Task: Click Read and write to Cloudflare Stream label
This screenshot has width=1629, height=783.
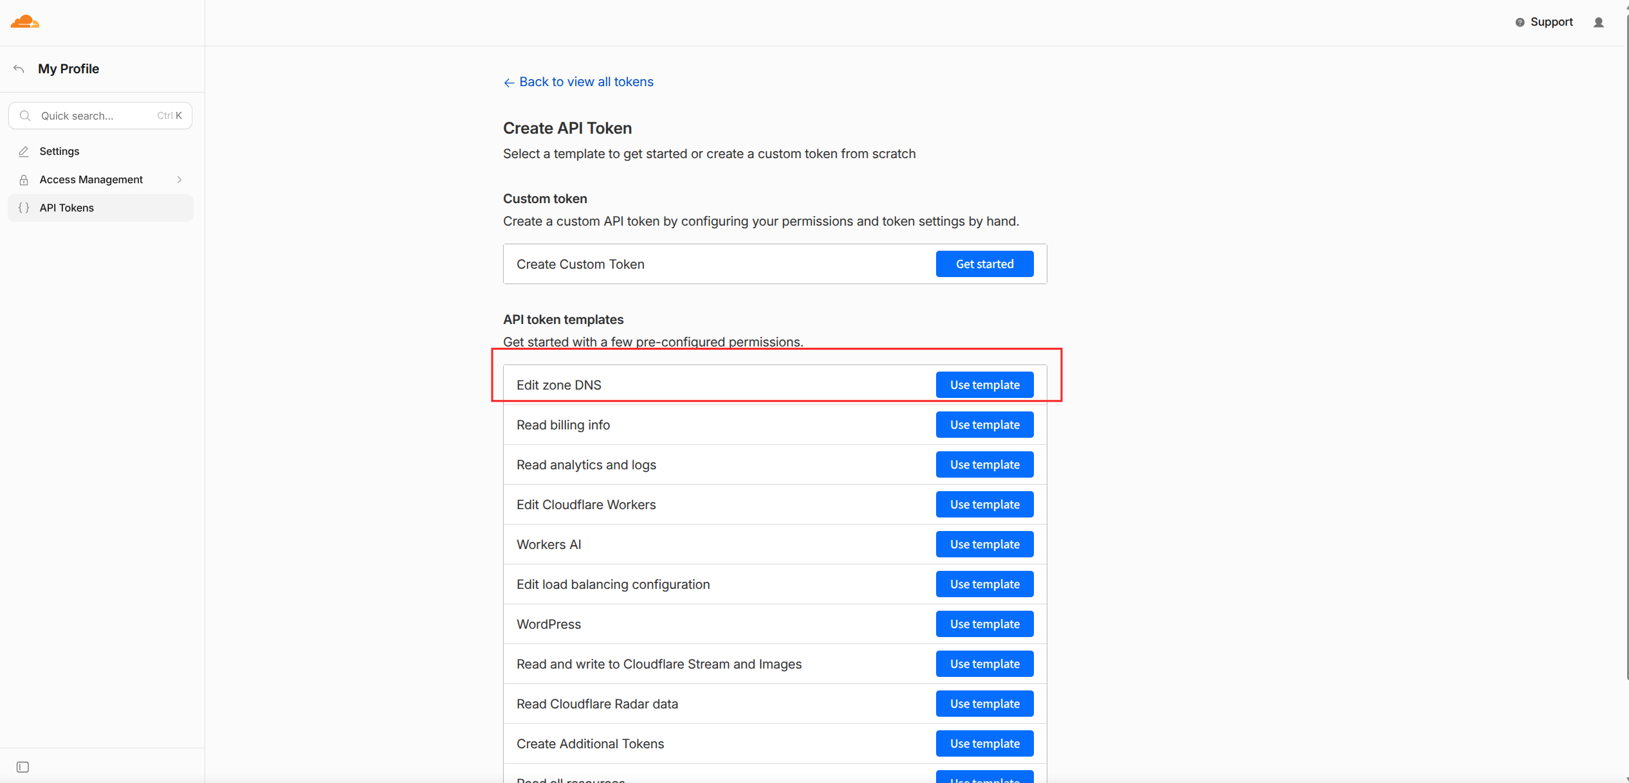Action: coord(659,664)
